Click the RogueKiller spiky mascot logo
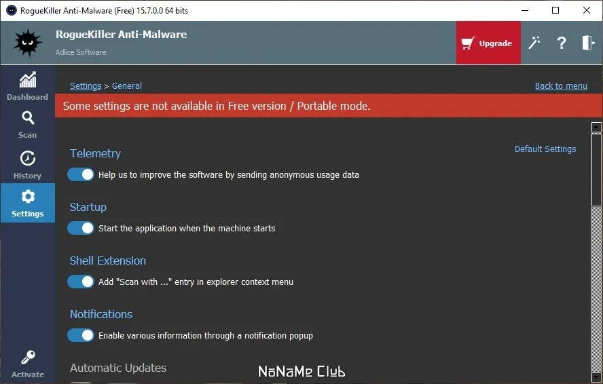Image resolution: width=603 pixels, height=384 pixels. tap(27, 43)
